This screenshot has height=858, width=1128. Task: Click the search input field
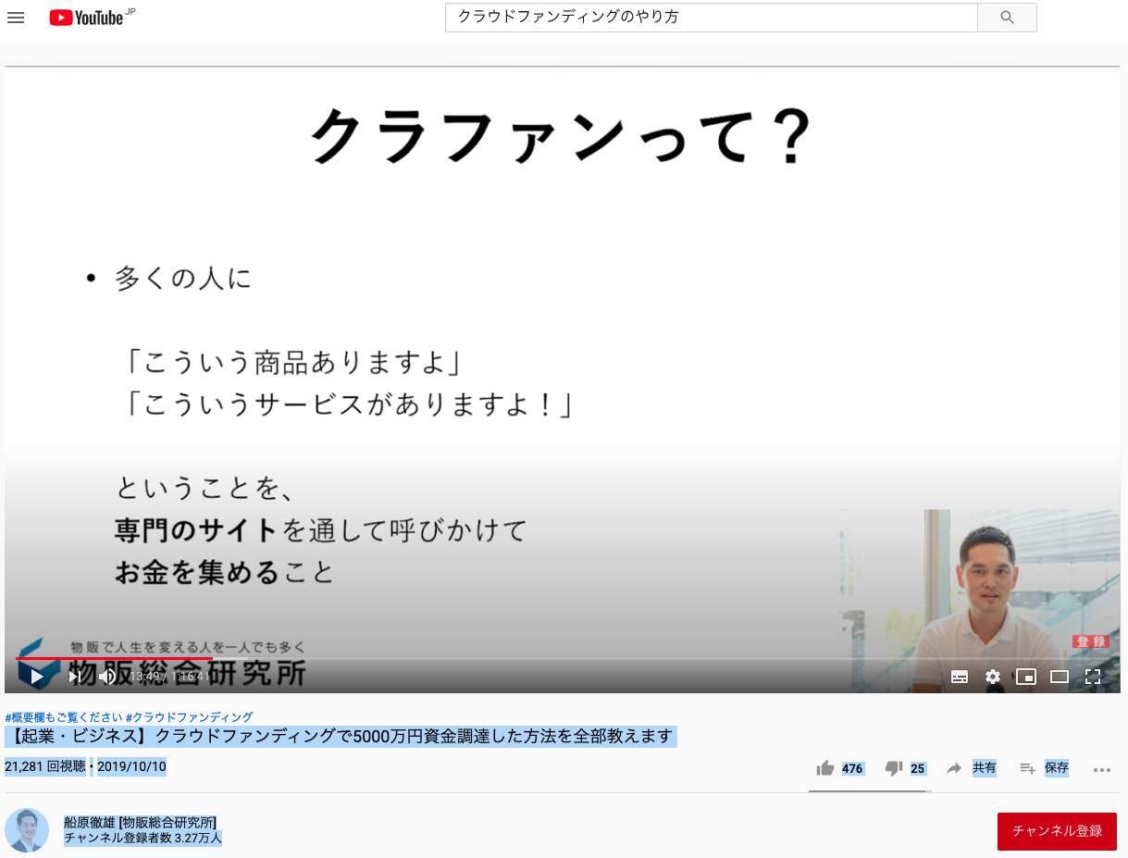(x=711, y=18)
